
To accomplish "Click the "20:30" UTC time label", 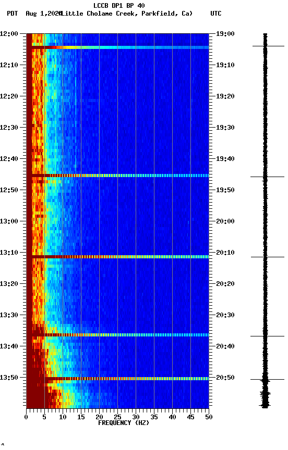I will (225, 316).
